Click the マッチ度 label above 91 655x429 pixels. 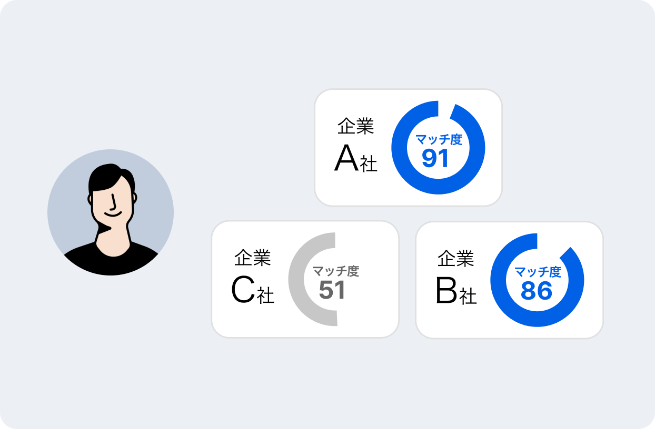click(x=439, y=140)
